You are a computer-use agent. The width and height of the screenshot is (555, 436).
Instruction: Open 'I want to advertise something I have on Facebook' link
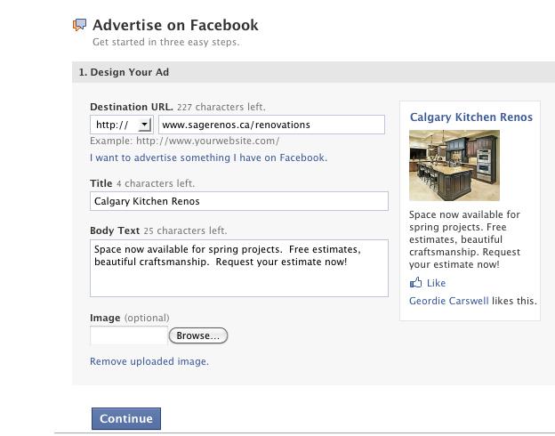[x=208, y=157]
